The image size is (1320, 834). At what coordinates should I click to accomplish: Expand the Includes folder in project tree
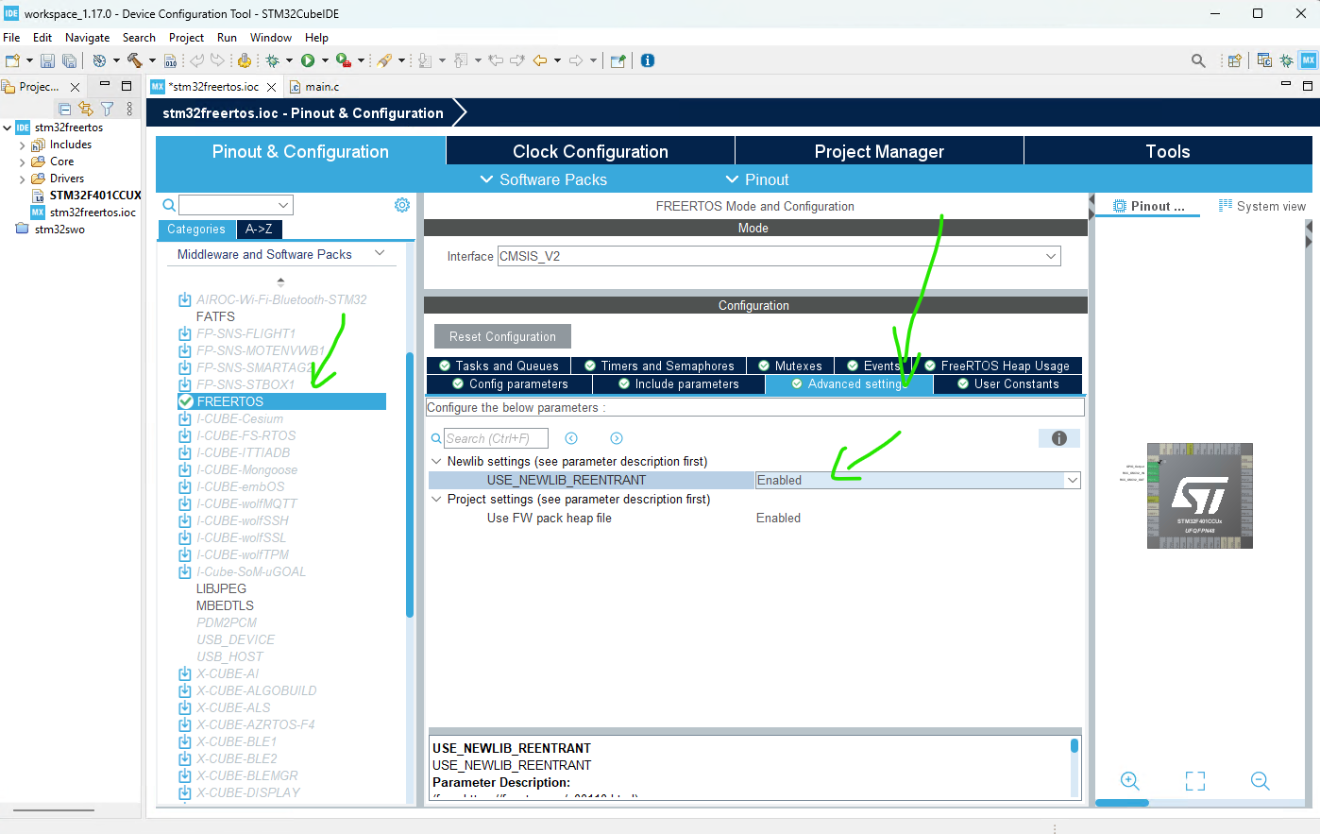[x=23, y=145]
